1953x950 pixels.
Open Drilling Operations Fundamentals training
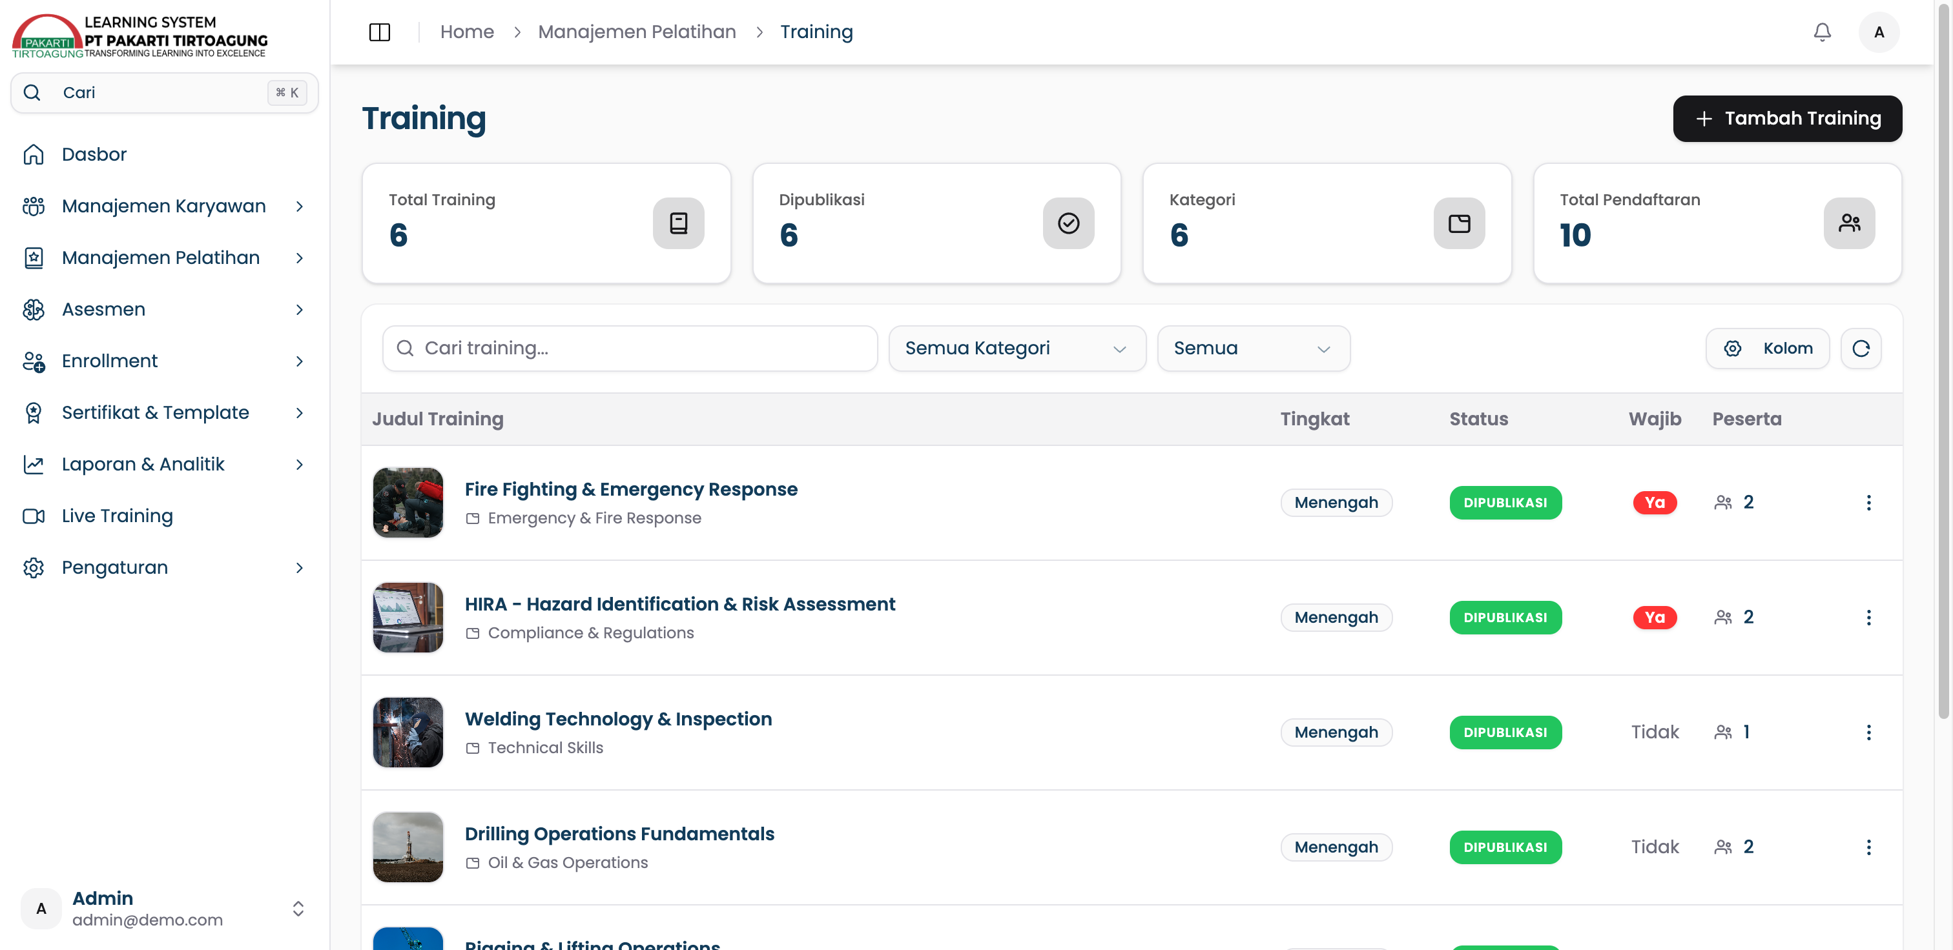(x=619, y=834)
